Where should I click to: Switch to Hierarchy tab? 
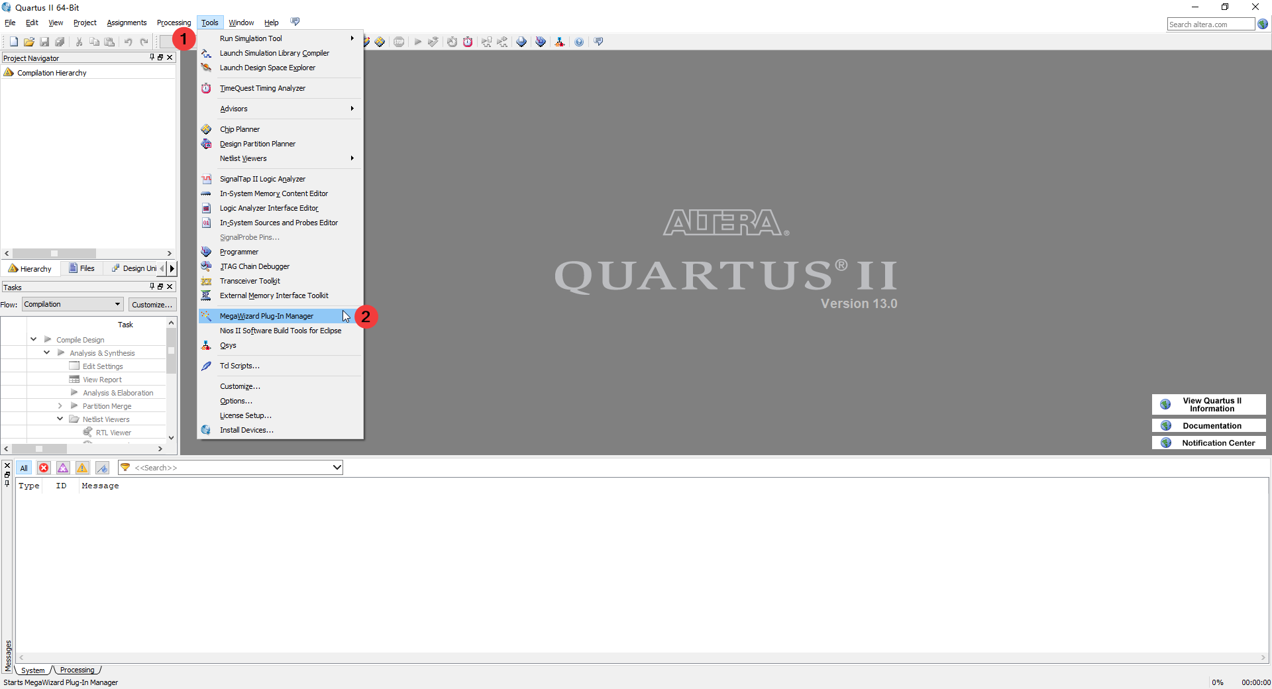(x=30, y=268)
